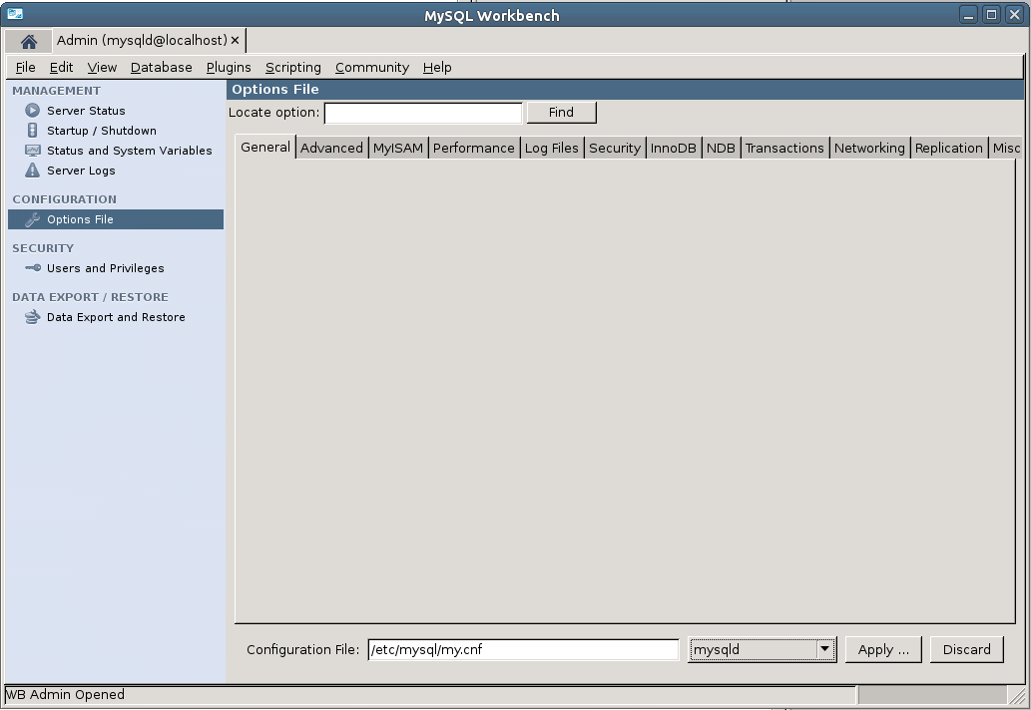Close the Admin (mysqld@localhost) tab
Viewport: 1031px width, 710px height.
[236, 41]
